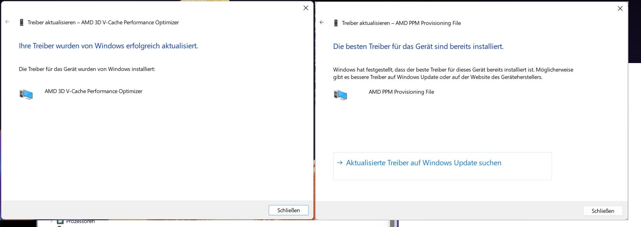
Task: Click the device icon in the PPM Provisioning title
Action: click(x=336, y=23)
